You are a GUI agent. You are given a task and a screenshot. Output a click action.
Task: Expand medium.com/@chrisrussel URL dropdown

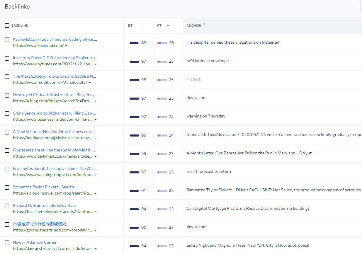[x=96, y=138]
